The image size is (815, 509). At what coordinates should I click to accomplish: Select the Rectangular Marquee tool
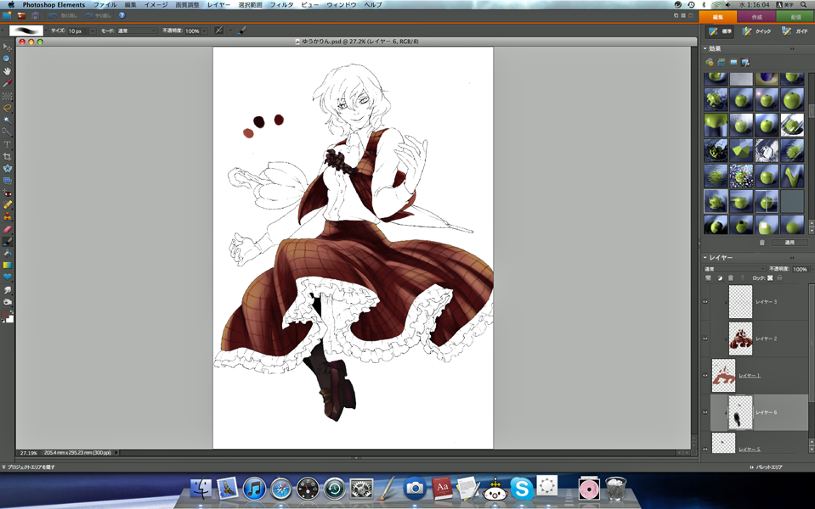8,96
